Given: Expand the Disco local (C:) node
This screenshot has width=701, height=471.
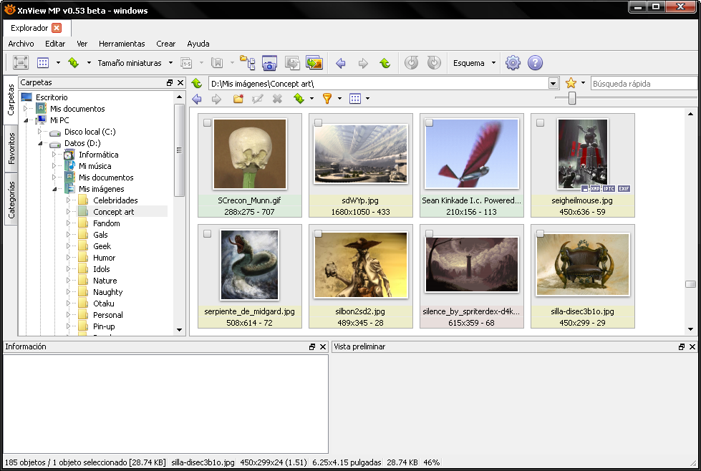Looking at the screenshot, I should pos(40,132).
